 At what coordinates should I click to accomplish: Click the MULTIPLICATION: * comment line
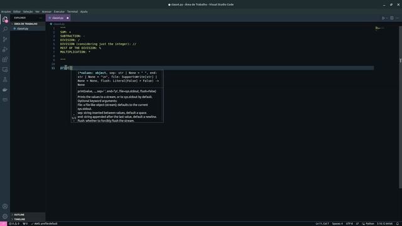(x=75, y=52)
